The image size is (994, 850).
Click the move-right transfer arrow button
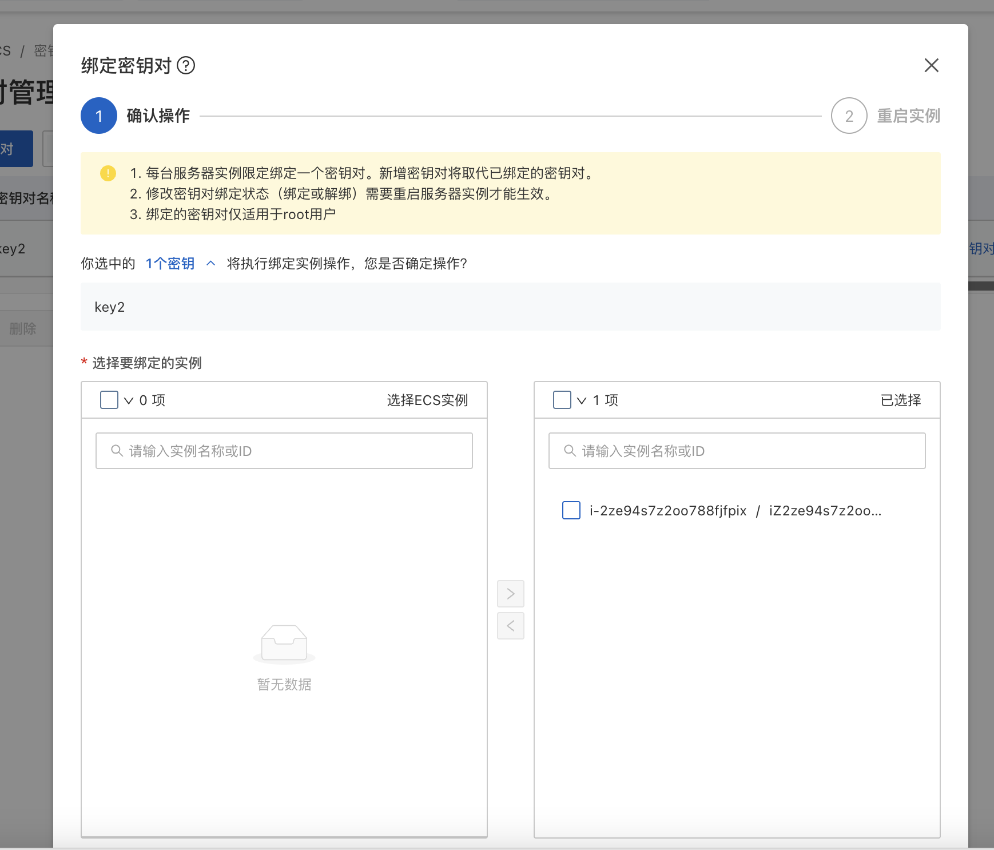point(511,594)
